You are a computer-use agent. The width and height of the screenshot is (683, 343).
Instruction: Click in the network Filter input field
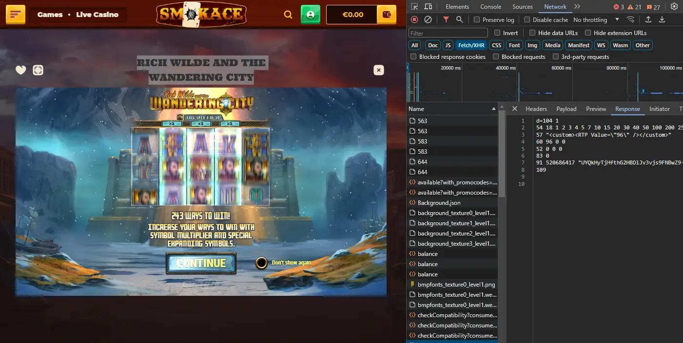point(448,33)
